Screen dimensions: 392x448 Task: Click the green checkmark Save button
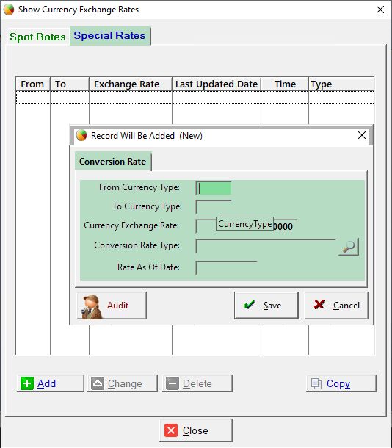(266, 305)
